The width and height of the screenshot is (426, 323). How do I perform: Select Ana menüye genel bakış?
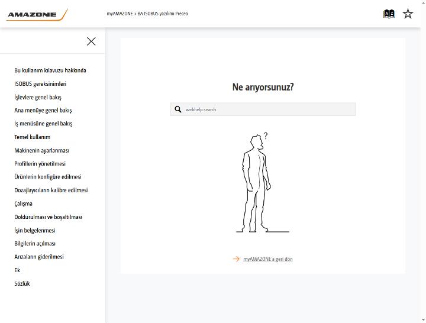[x=43, y=110]
